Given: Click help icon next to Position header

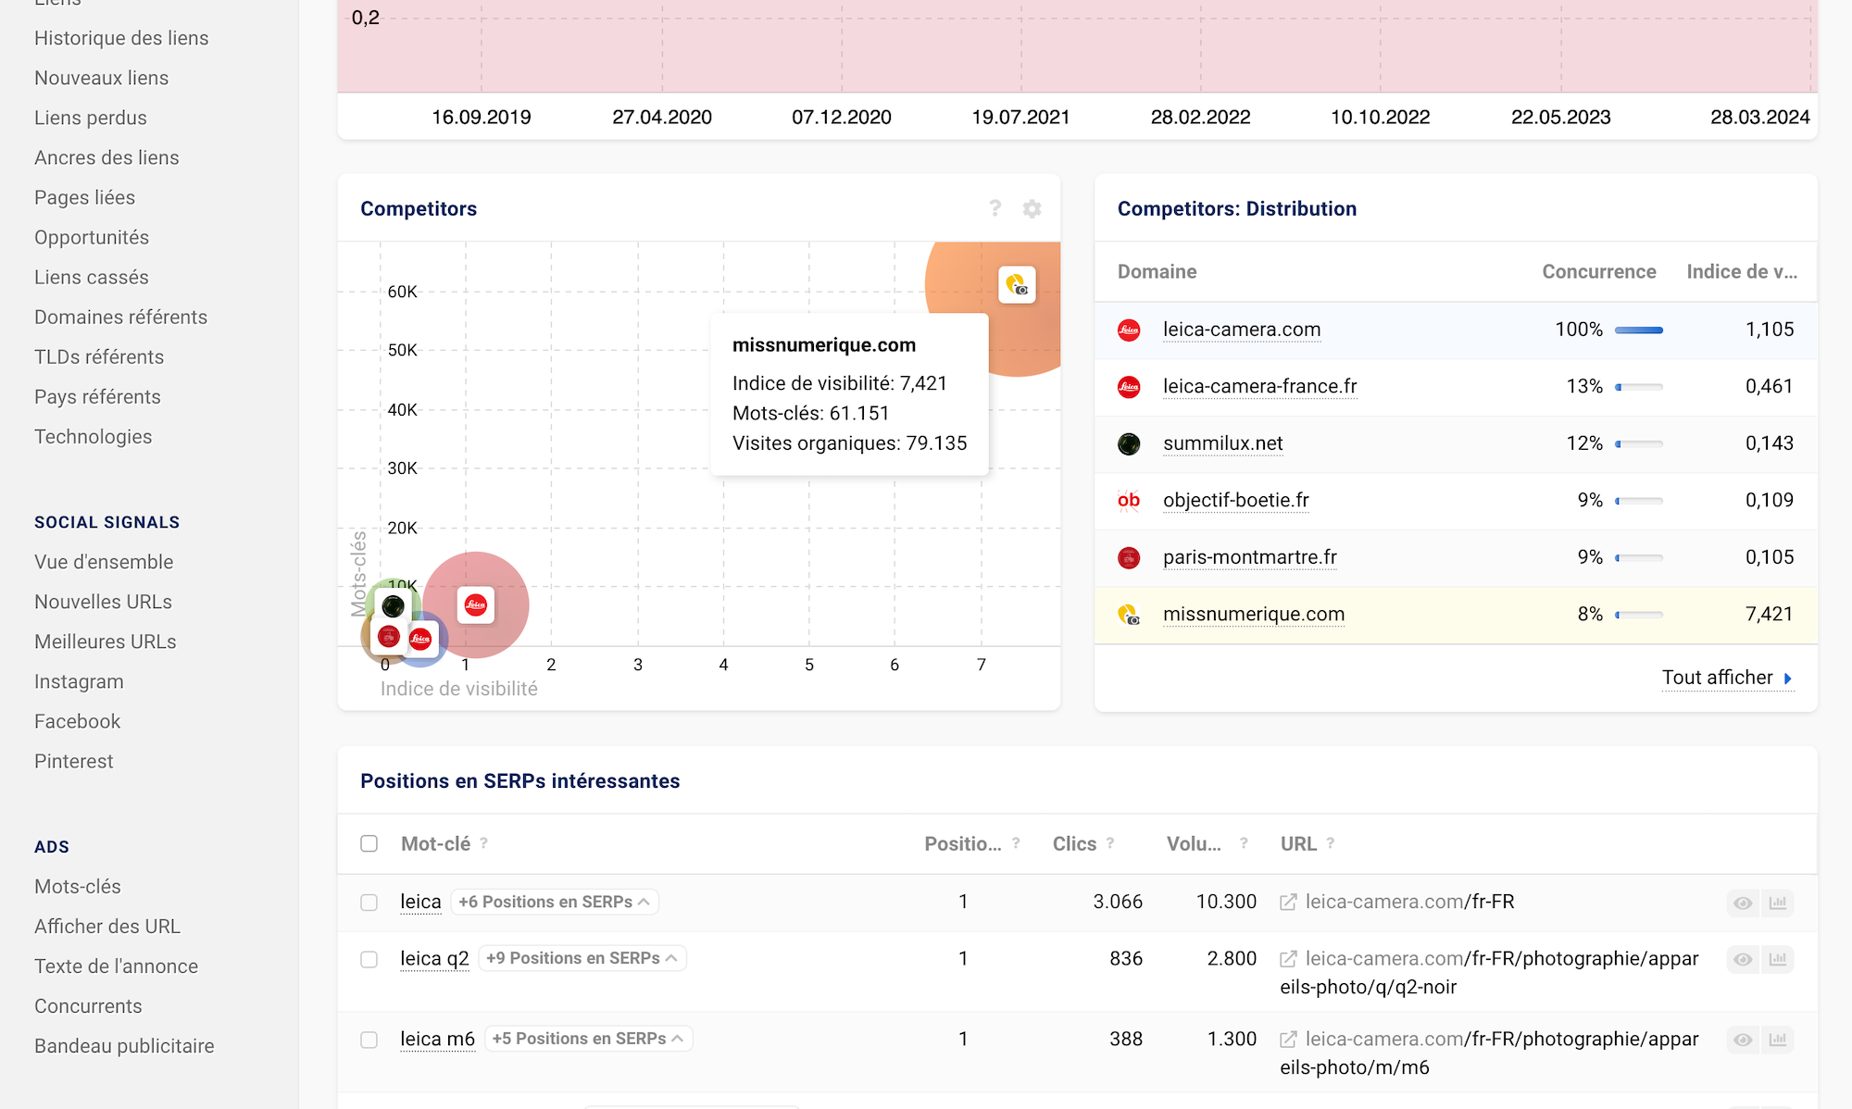Looking at the screenshot, I should click(1016, 843).
